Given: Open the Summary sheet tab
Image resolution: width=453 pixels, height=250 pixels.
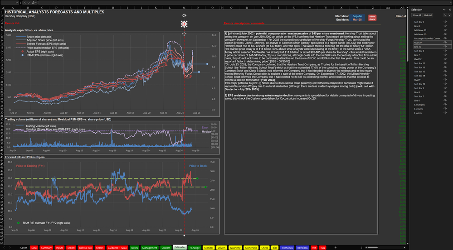Looking at the screenshot, I should tap(46, 248).
